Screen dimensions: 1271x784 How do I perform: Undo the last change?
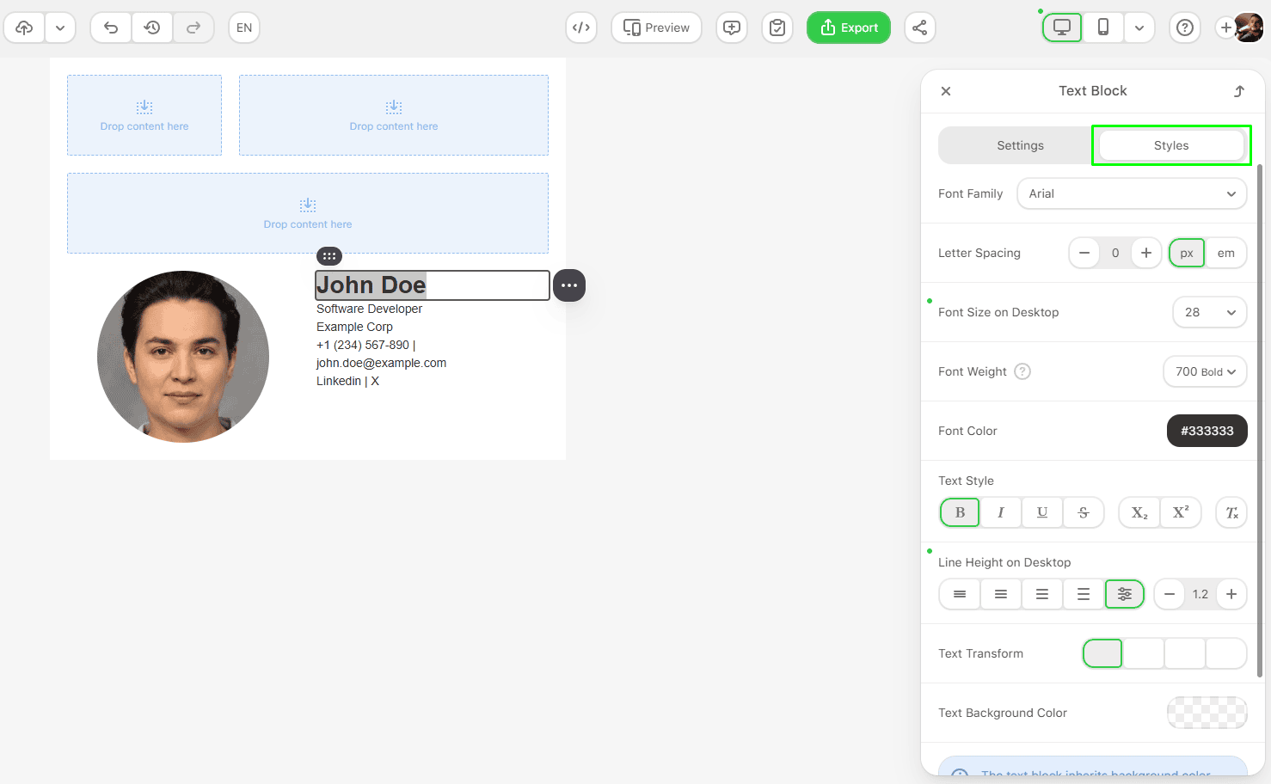(111, 28)
